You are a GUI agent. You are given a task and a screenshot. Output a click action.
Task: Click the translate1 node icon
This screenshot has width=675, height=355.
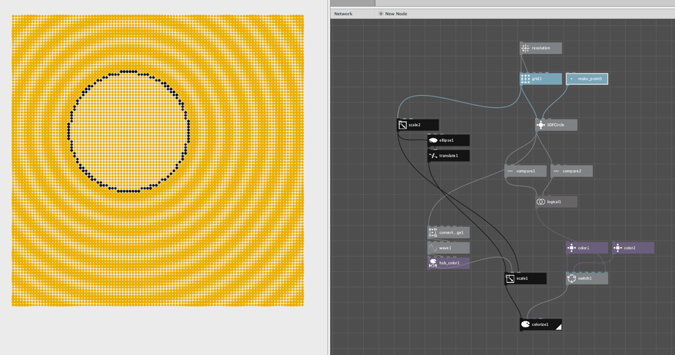pyautogui.click(x=433, y=156)
